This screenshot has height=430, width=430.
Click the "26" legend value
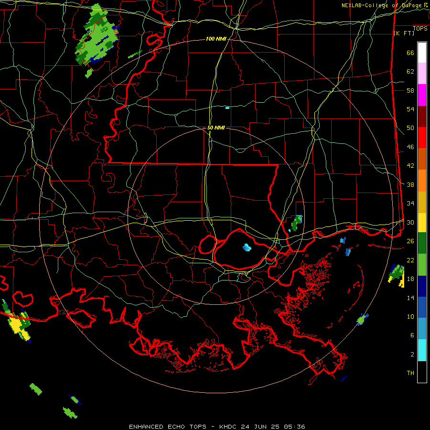click(x=410, y=241)
